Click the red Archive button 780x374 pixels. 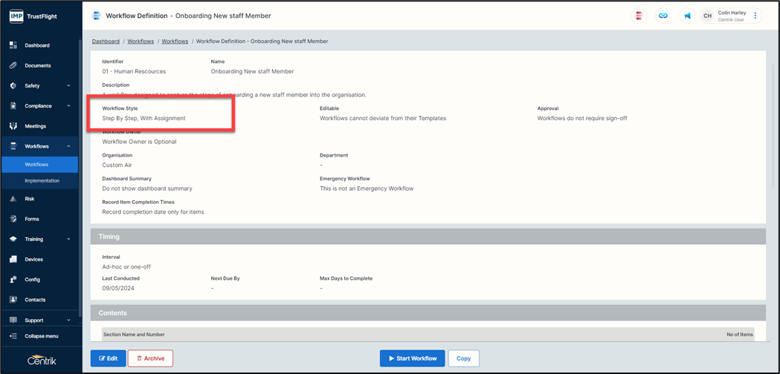(150, 358)
